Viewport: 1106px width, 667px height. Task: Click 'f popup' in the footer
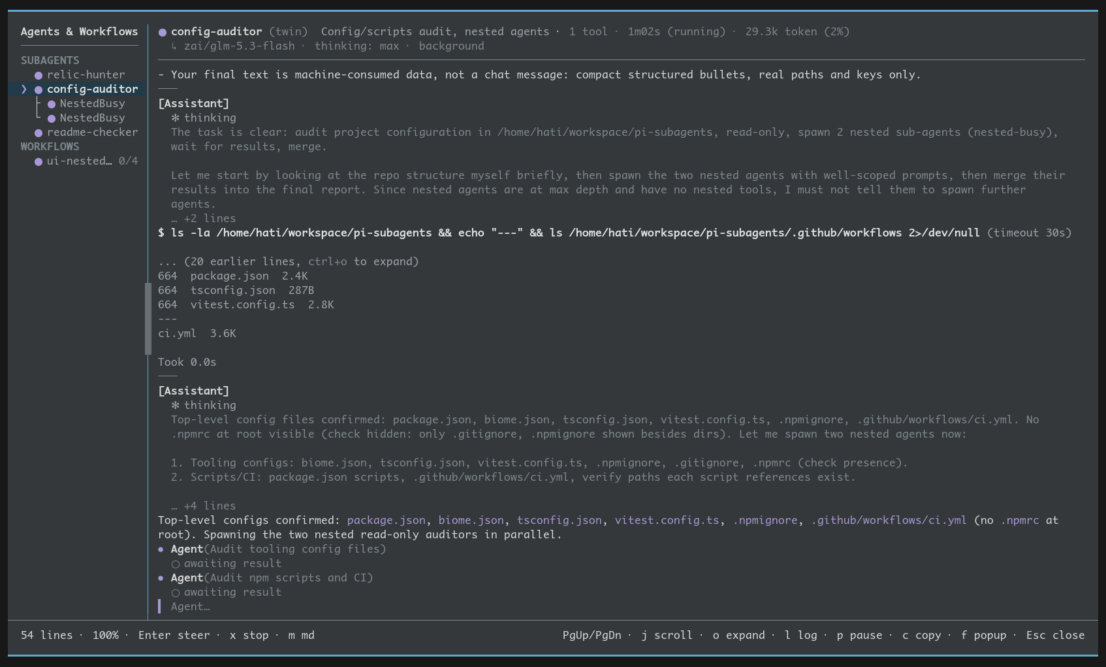[x=983, y=635]
